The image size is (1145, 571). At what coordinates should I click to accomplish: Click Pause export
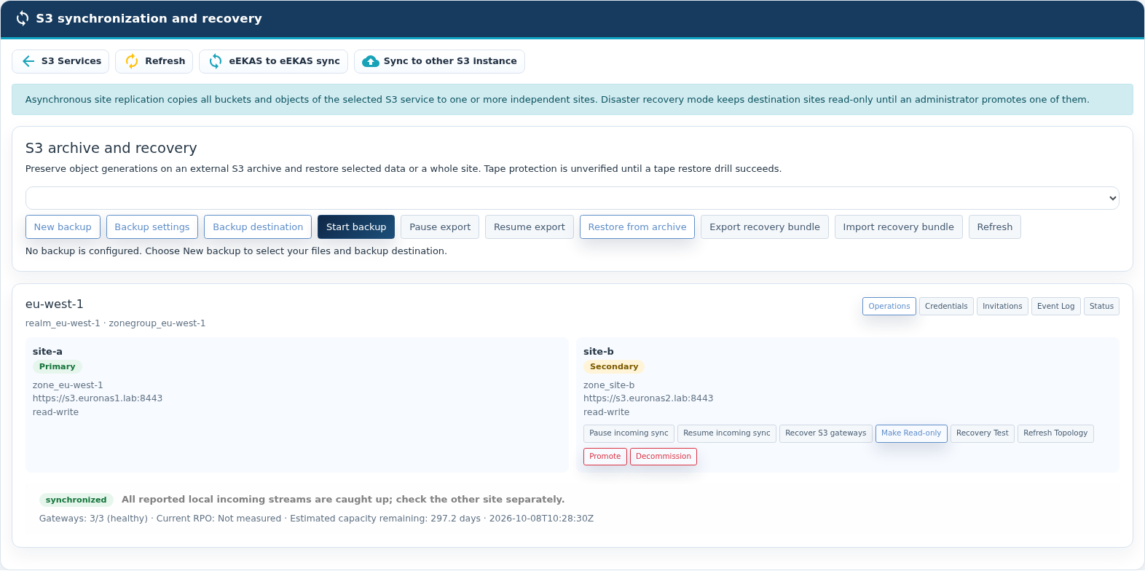click(440, 227)
